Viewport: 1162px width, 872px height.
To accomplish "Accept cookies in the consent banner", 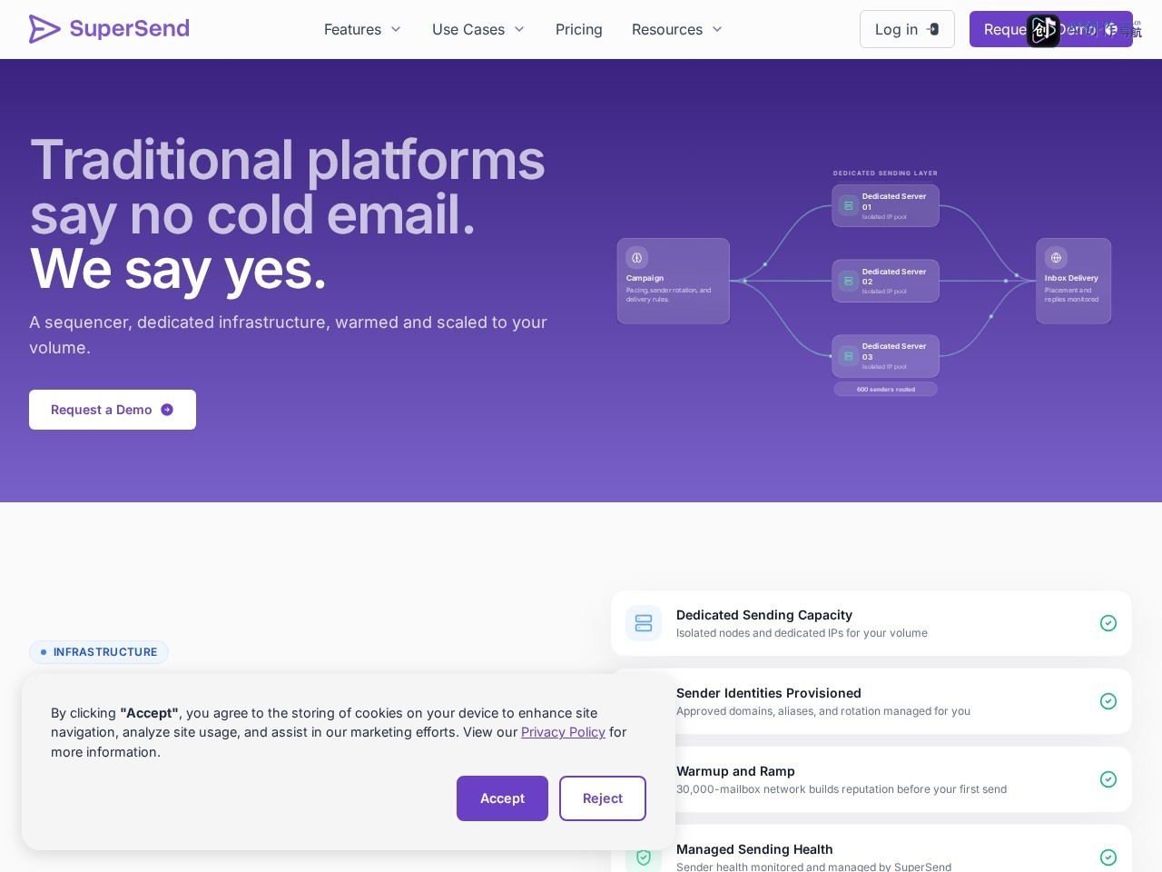I will point(502,798).
